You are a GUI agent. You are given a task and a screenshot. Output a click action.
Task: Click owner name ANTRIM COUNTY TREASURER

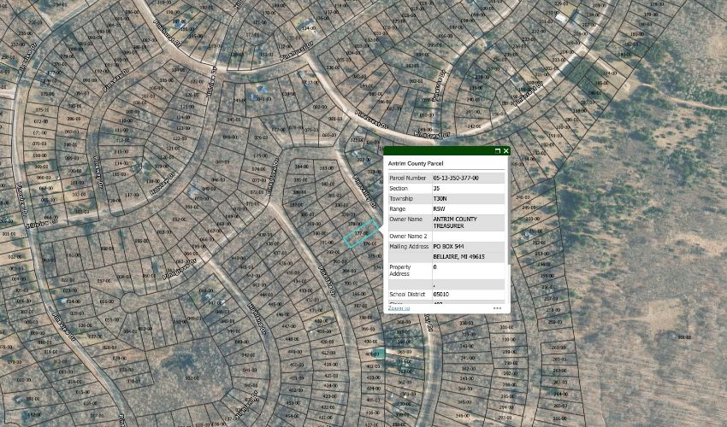coord(455,222)
